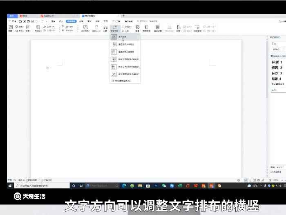Open the page Orientation dropdown
This screenshot has width=286, height=215.
(x=85, y=29)
